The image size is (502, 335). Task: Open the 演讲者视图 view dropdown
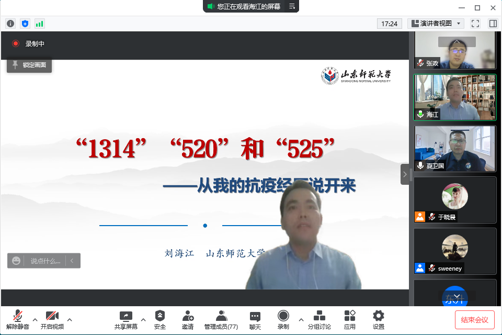pos(436,24)
